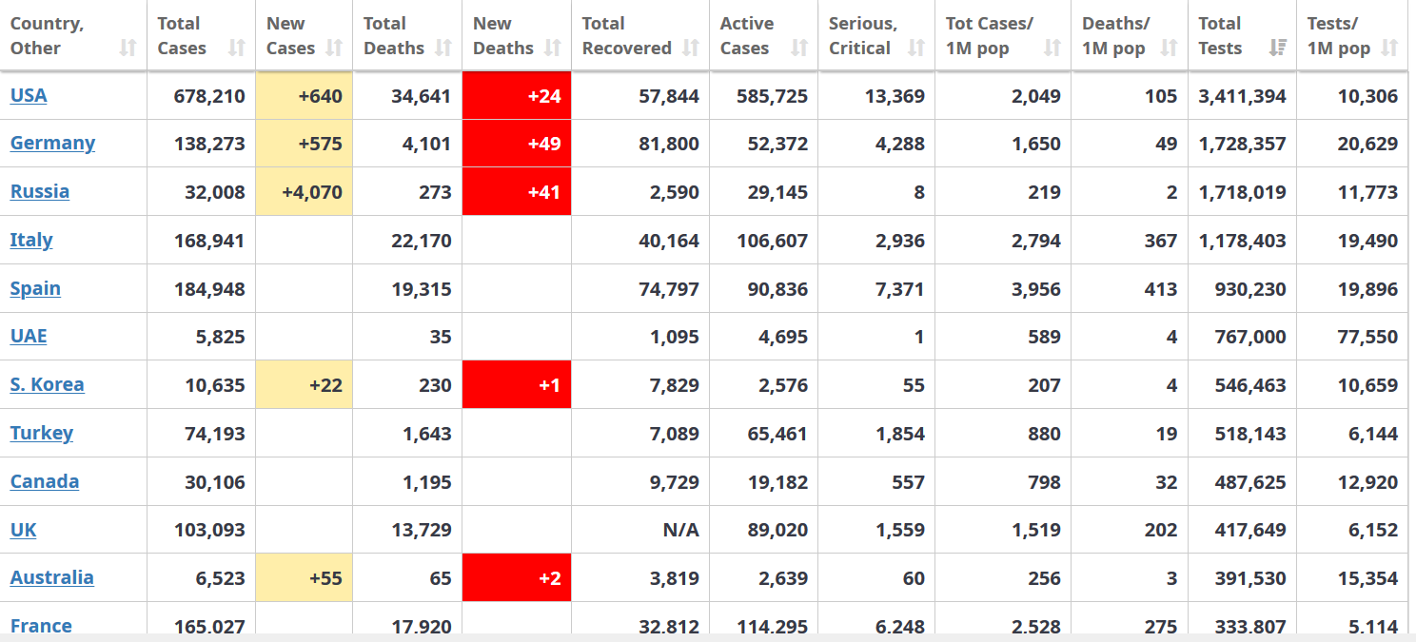1416x642 pixels.
Task: Open the Germany country link
Action: [52, 143]
